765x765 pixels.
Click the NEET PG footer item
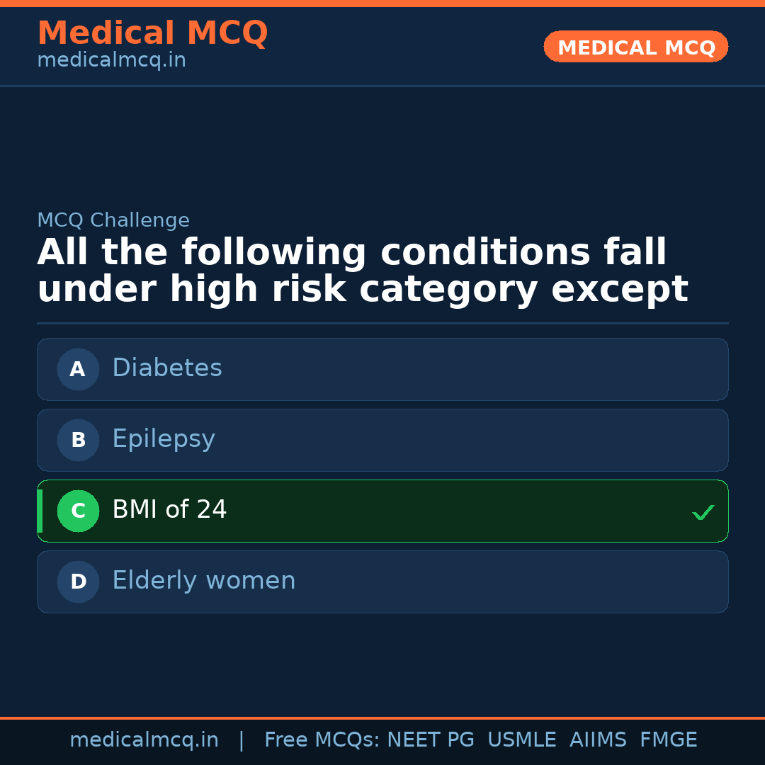[430, 739]
